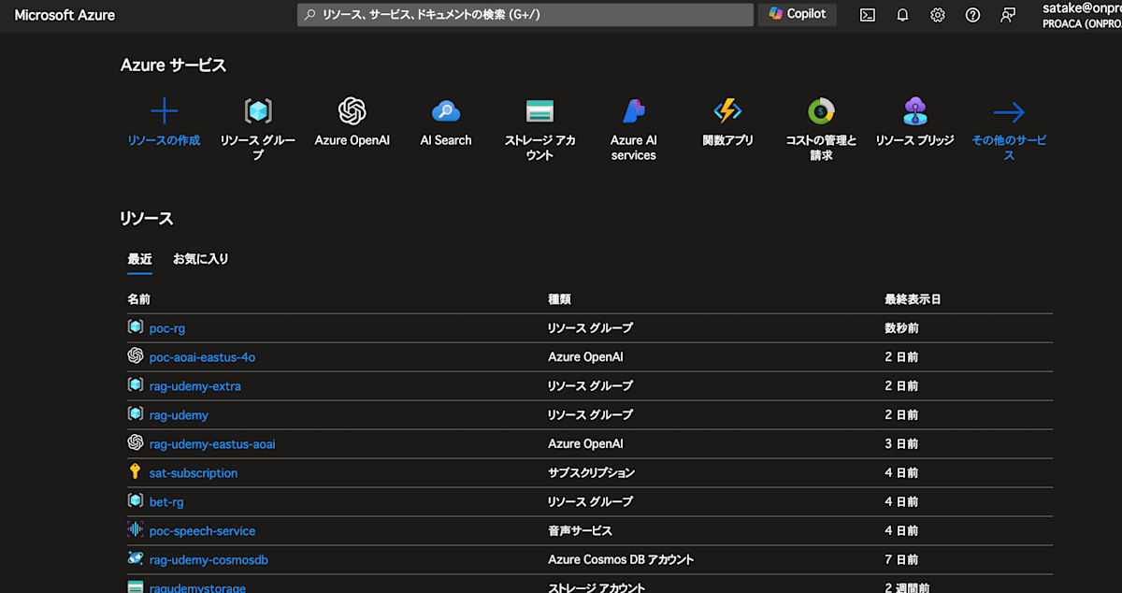
Task: Open the Storage accounts service icon
Action: (x=539, y=111)
